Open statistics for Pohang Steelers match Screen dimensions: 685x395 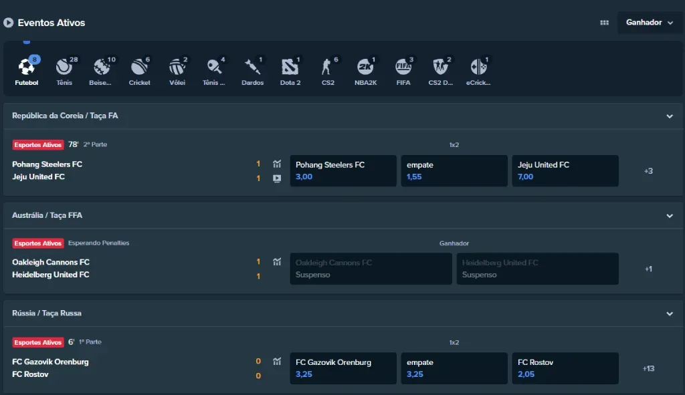coord(277,164)
